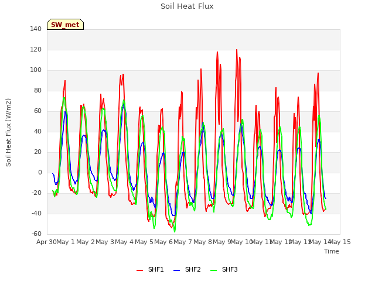Toggle the SHF2 legend entry

pyautogui.click(x=187, y=269)
